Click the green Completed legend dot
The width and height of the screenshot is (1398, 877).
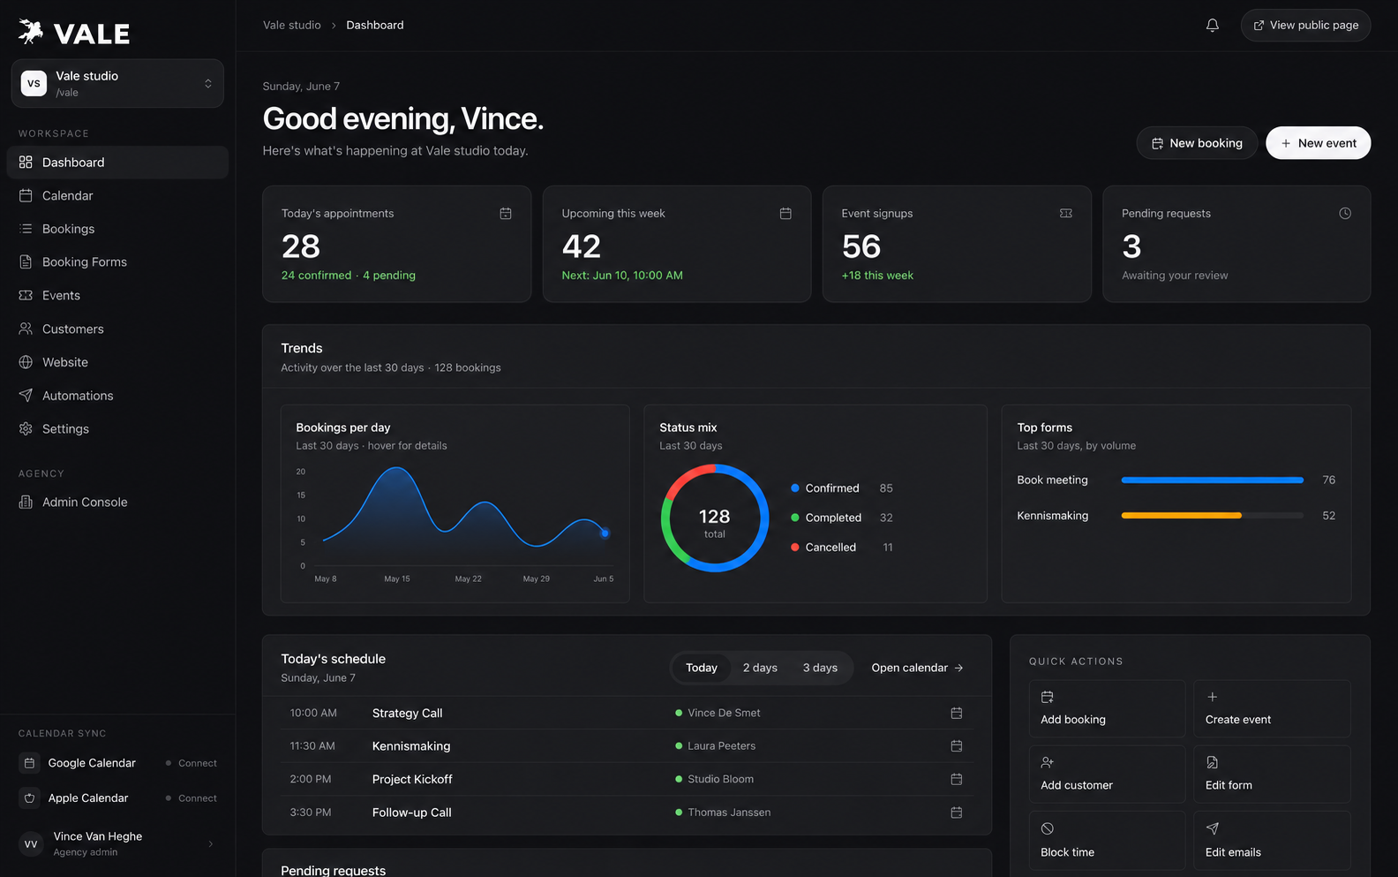[795, 518]
